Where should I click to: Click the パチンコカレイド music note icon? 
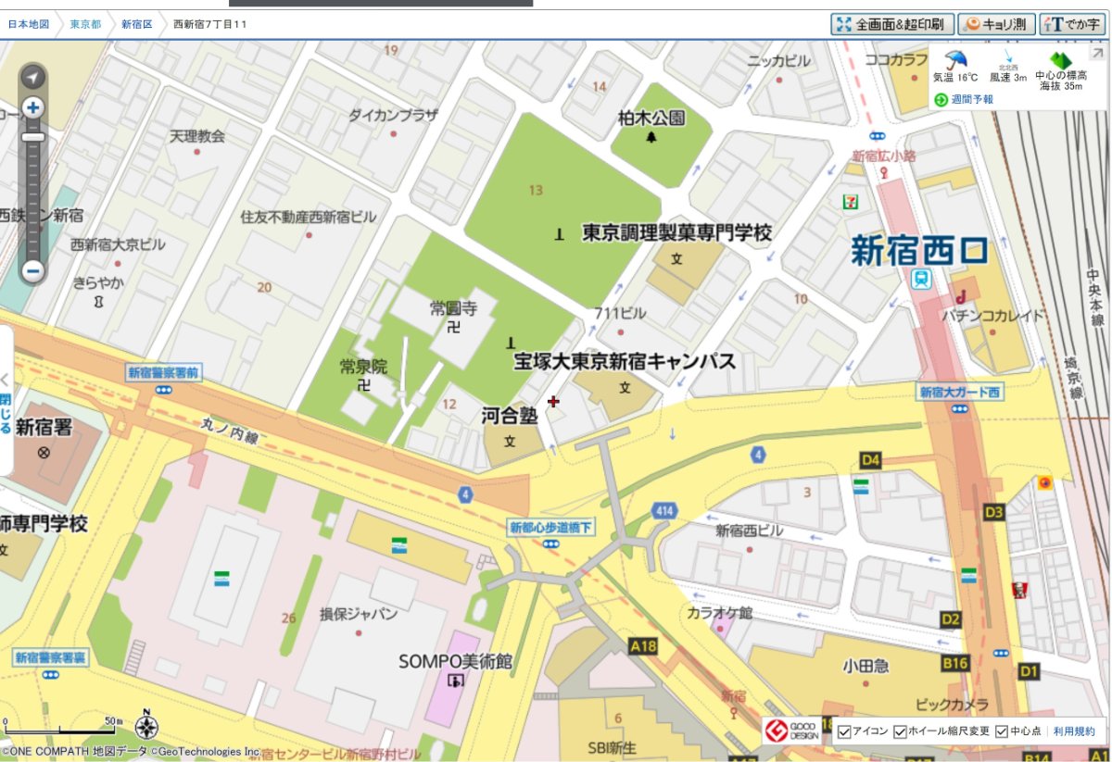click(963, 297)
